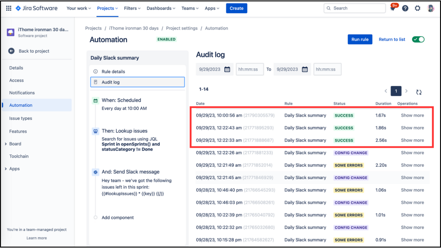Expand the Apps section in sidebar
This screenshot has width=441, height=248.
click(6, 169)
